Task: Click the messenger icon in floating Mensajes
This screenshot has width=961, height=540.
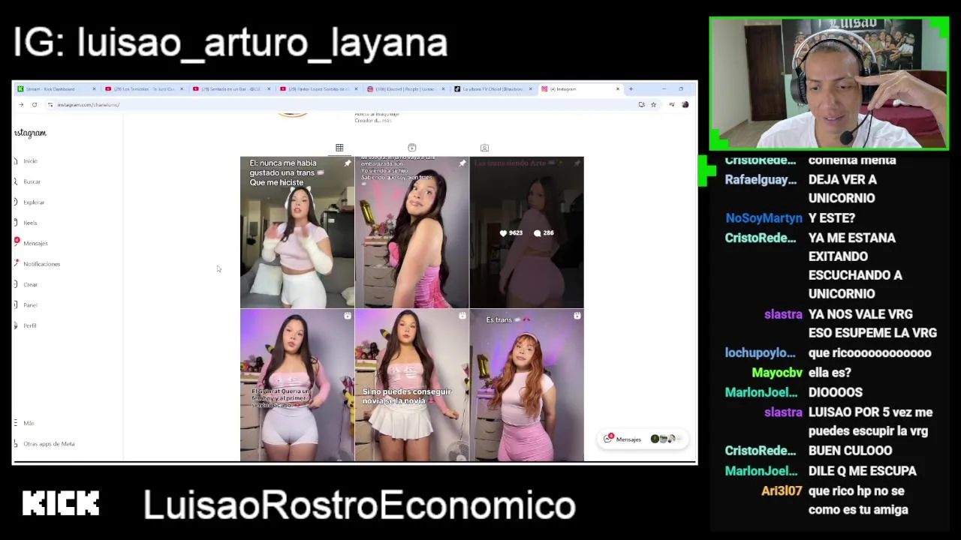Action: pos(608,439)
